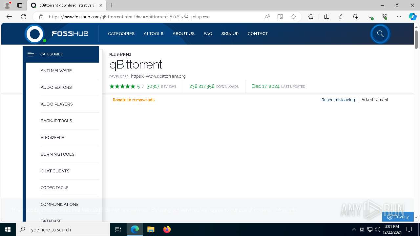View site information lock icon

(41, 17)
